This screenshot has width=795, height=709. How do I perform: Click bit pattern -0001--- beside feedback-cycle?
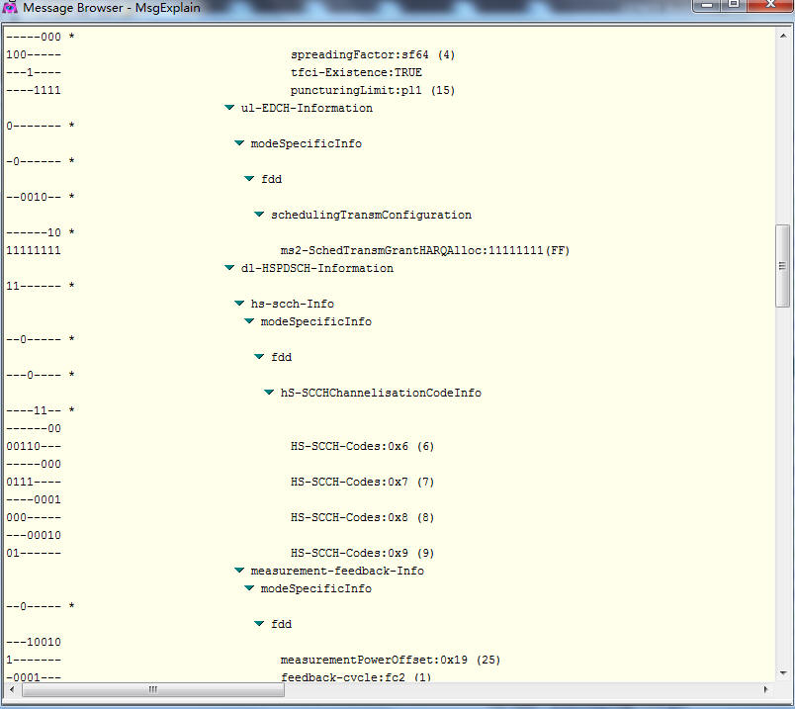coord(34,677)
